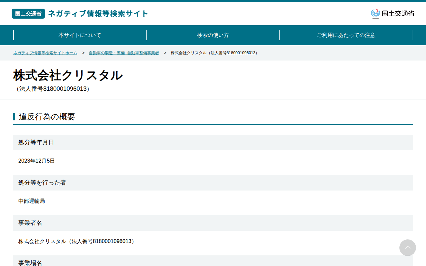The width and height of the screenshot is (426, 266).
Task: Click the 法人番号8180001096013 text under heading
Action: pos(53,89)
